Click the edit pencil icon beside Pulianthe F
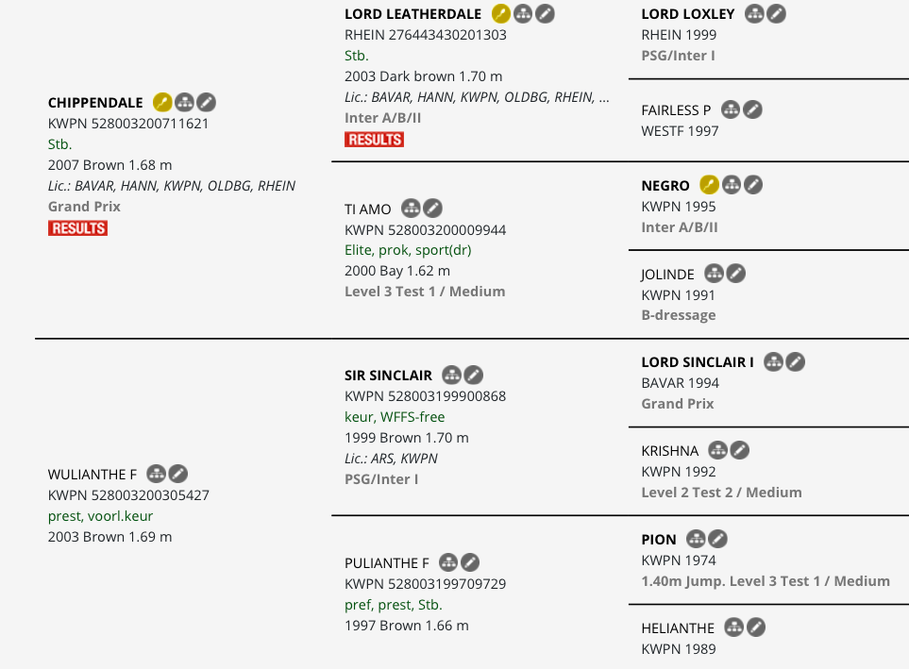Viewport: 909px width, 669px height. (x=470, y=562)
